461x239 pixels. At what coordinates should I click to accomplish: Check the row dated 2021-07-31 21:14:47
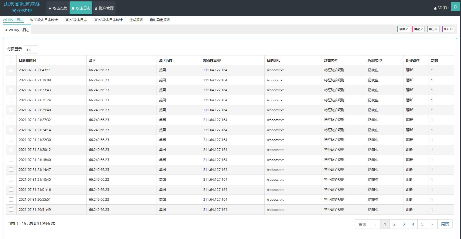(x=11, y=170)
